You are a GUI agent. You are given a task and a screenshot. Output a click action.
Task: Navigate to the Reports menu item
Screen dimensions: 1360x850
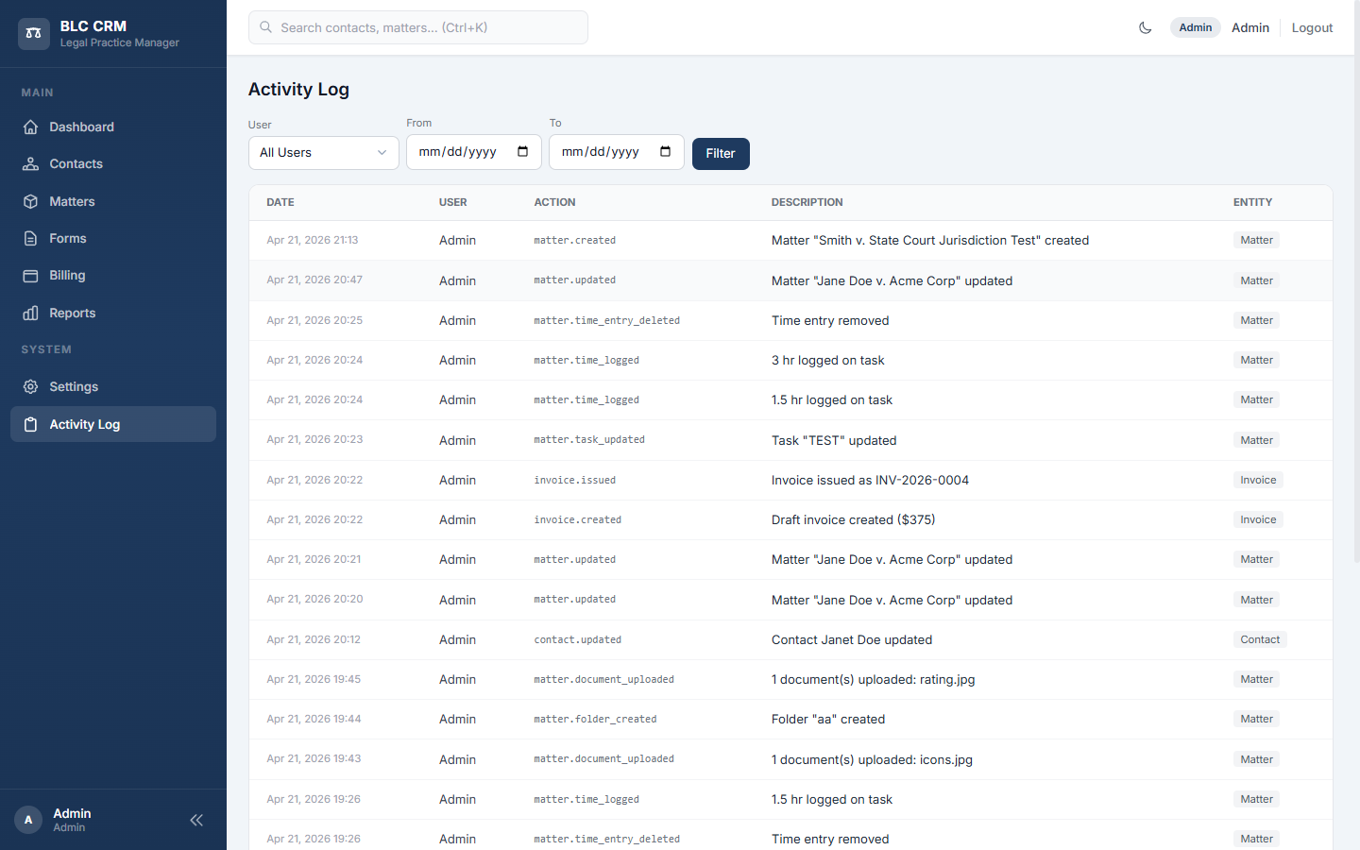(x=113, y=313)
